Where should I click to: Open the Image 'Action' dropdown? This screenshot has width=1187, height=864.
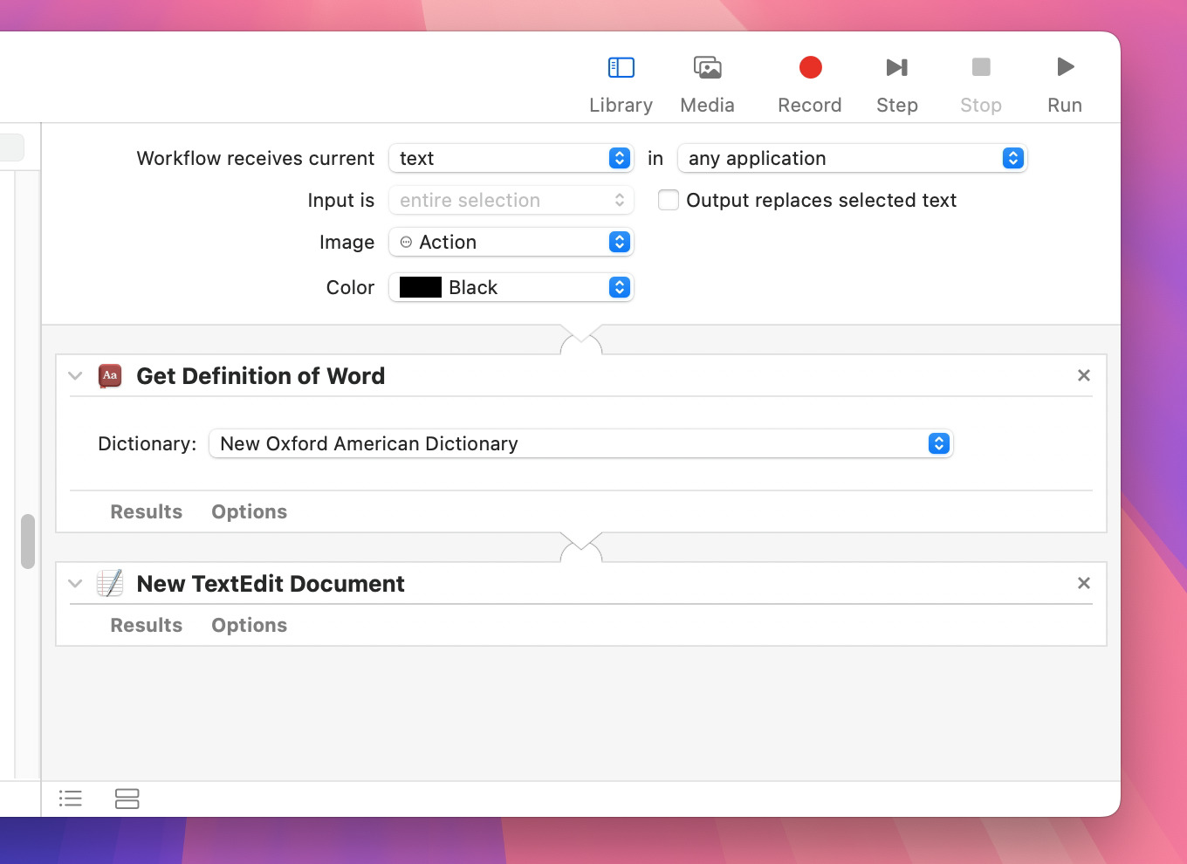tap(511, 242)
